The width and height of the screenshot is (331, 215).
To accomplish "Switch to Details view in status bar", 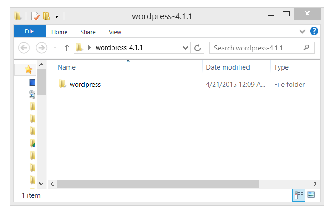I will coord(299,195).
